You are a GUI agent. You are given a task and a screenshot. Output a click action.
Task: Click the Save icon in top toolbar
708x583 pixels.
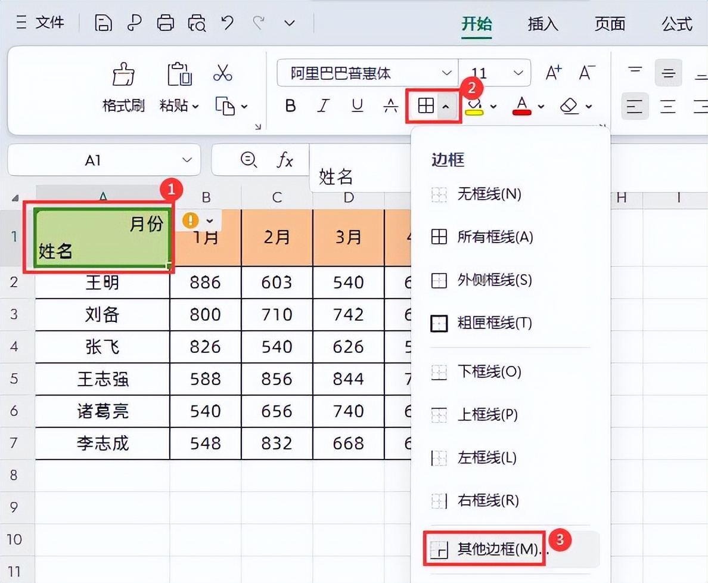coord(104,23)
